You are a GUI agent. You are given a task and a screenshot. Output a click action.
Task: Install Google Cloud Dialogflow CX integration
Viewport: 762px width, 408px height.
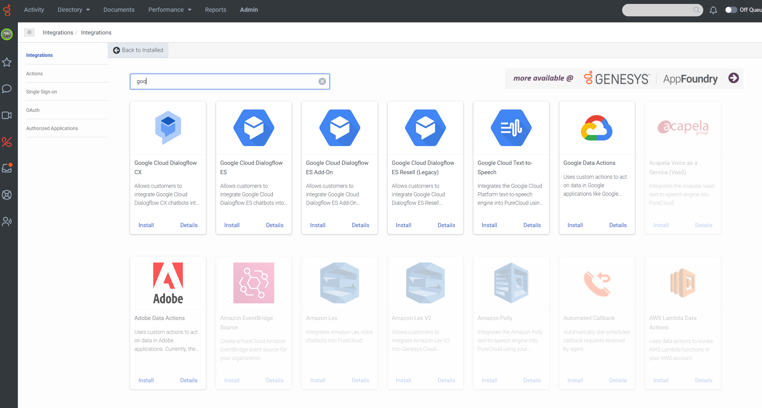point(146,225)
